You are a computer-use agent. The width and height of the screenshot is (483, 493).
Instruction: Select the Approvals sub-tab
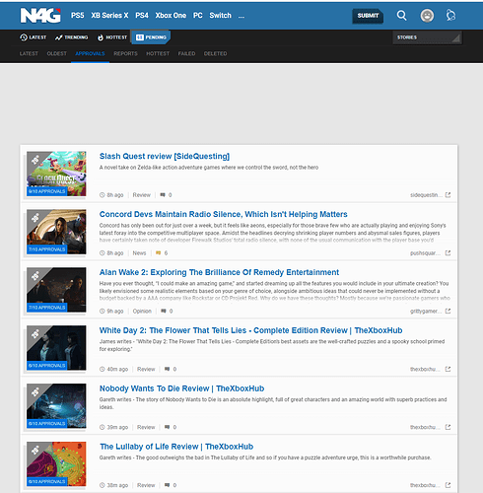[x=90, y=53]
